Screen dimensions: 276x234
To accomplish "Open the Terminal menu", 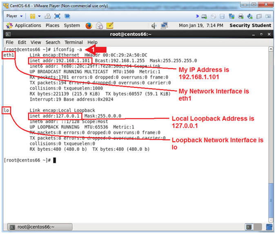I will (73, 42).
